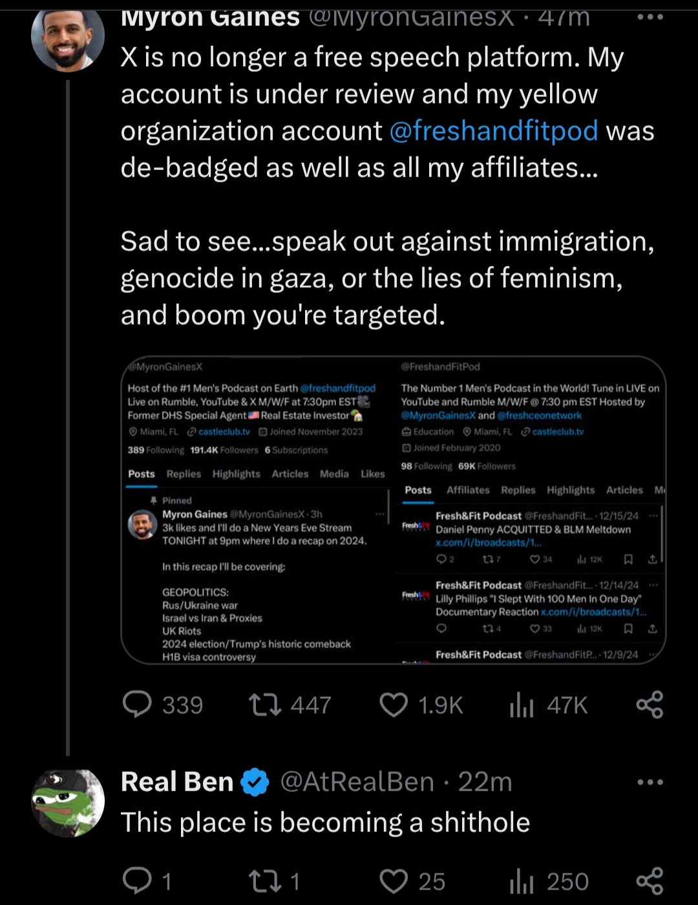Reply to Real Ben's comment
The image size is (698, 905).
pyautogui.click(x=137, y=880)
